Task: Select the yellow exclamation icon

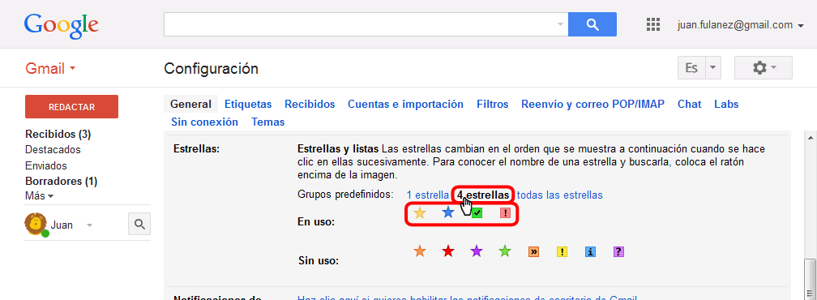Action: pyautogui.click(x=562, y=252)
